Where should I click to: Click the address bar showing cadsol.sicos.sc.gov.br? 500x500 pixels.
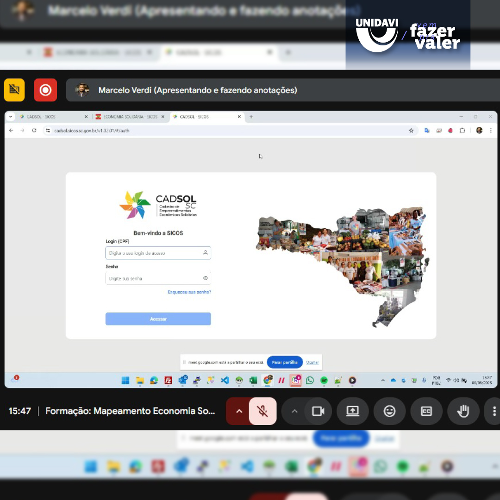pyautogui.click(x=230, y=131)
